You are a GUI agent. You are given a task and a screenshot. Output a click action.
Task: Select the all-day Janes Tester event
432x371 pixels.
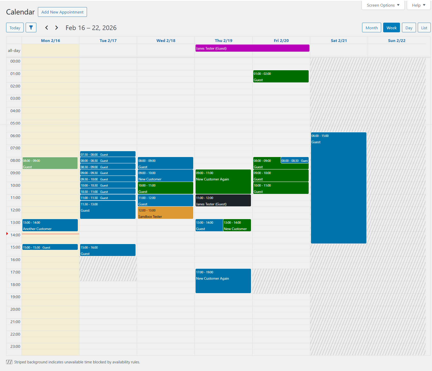point(252,48)
